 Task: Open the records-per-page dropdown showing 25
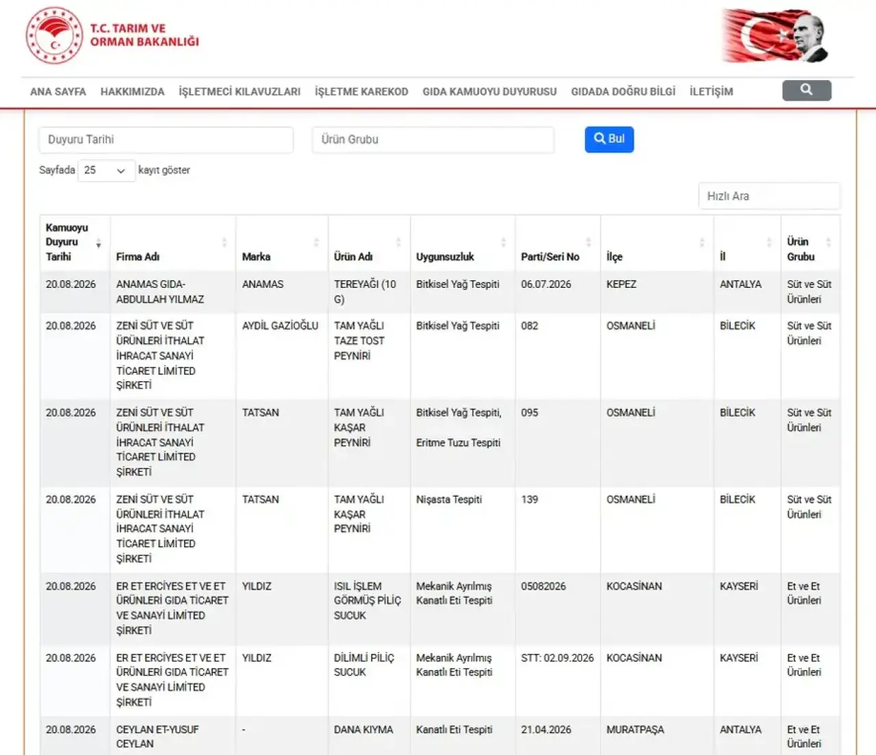click(x=106, y=170)
